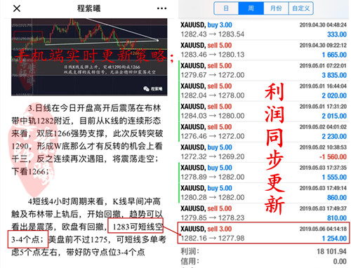Open the three-dot more options menu
This screenshot has width=351, height=268.
161,8
